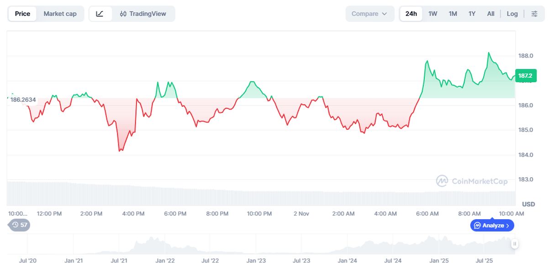This screenshot has height=280, width=548.
Task: Open the TradingView chart mode
Action: 143,14
